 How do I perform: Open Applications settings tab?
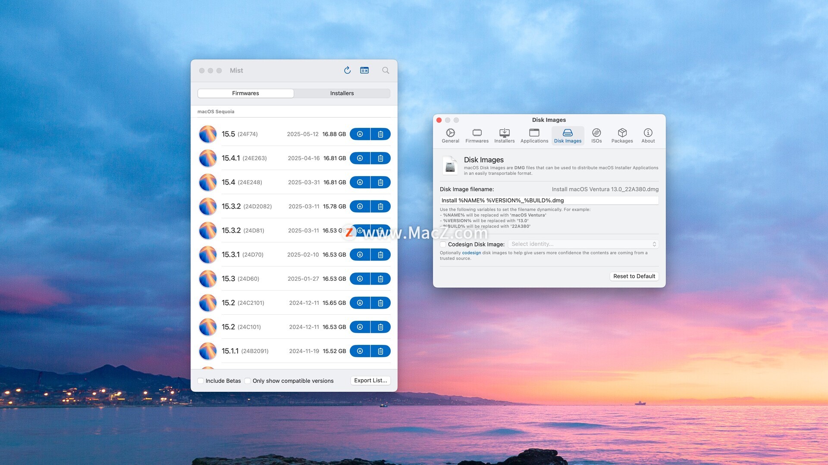pos(534,136)
